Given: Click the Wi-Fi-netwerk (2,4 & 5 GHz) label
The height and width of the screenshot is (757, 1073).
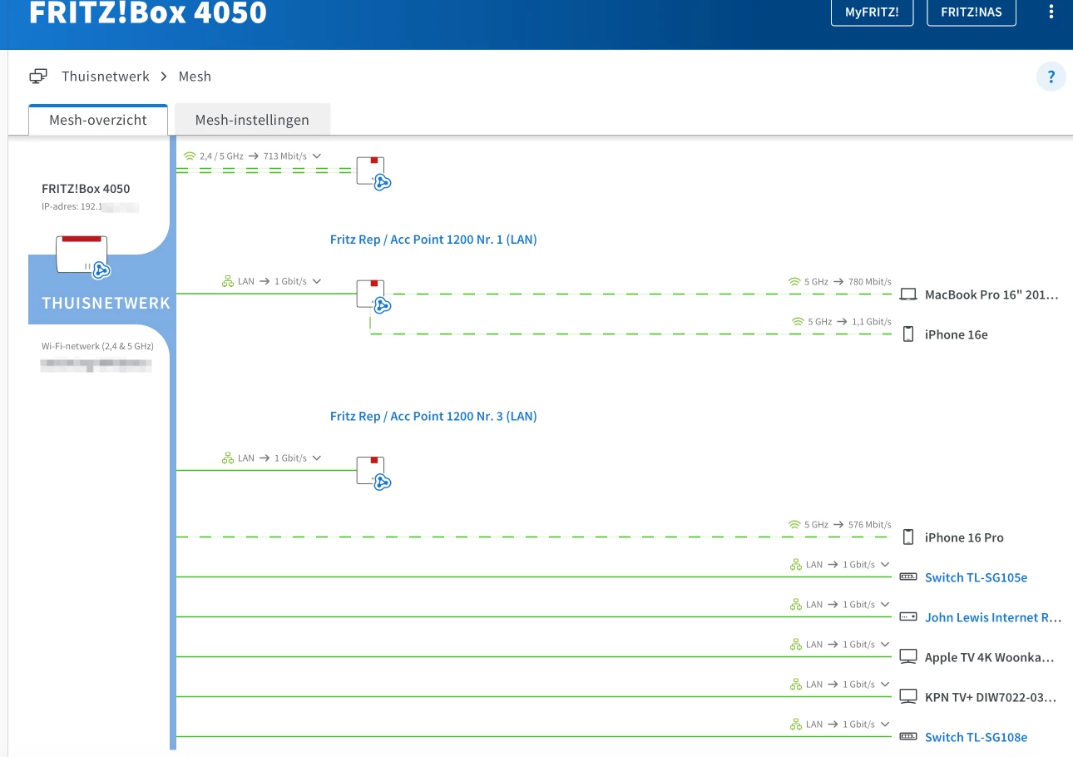Looking at the screenshot, I should pyautogui.click(x=97, y=346).
